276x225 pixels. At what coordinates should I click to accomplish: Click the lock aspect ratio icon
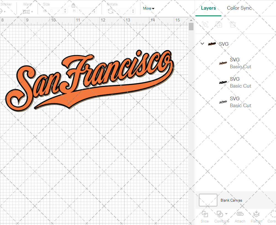tap(73, 5)
